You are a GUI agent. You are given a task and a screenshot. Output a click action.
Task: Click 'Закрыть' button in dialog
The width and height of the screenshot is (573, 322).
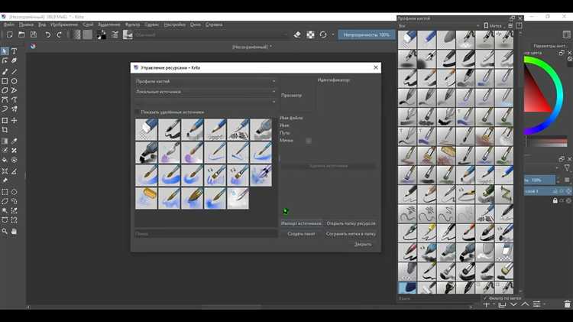pyautogui.click(x=363, y=244)
